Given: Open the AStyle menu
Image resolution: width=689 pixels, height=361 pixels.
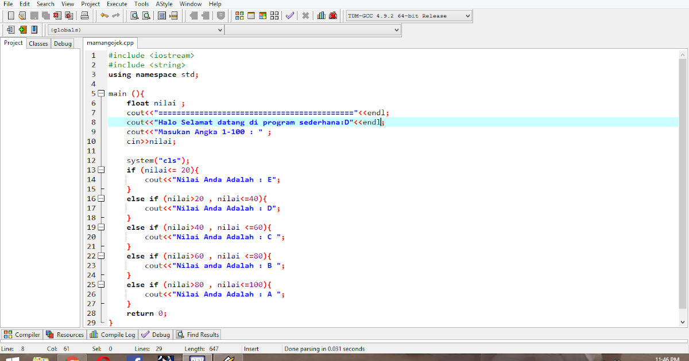Looking at the screenshot, I should 164,4.
